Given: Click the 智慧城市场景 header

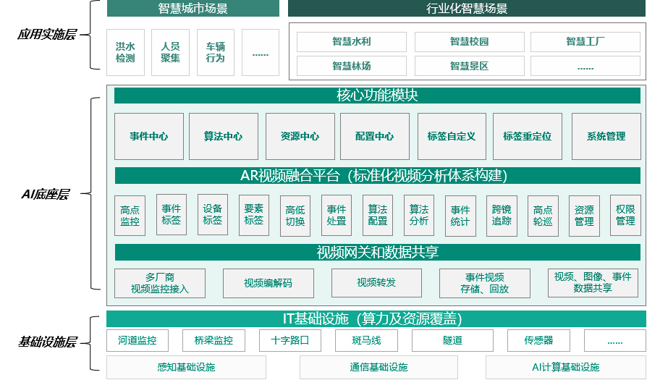Looking at the screenshot, I should [193, 8].
